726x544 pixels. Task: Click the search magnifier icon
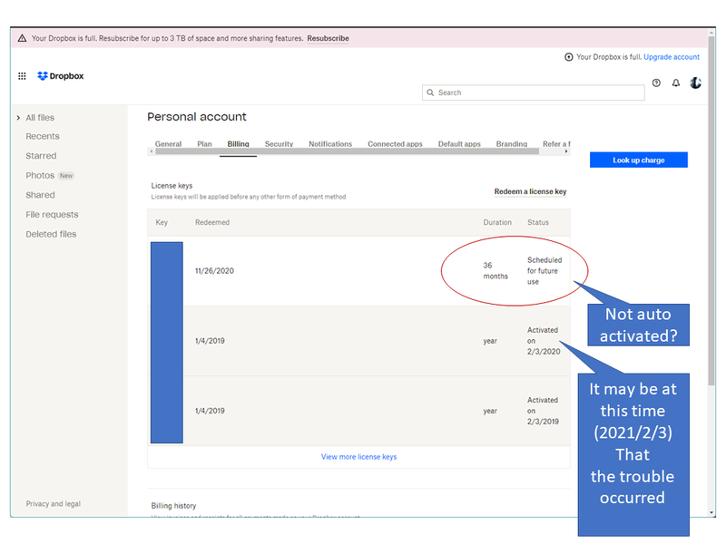point(430,92)
